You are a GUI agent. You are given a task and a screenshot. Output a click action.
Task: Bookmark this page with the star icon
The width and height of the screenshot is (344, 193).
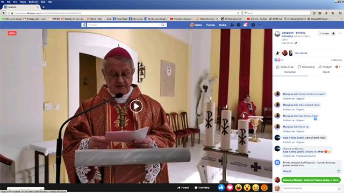tap(314, 13)
